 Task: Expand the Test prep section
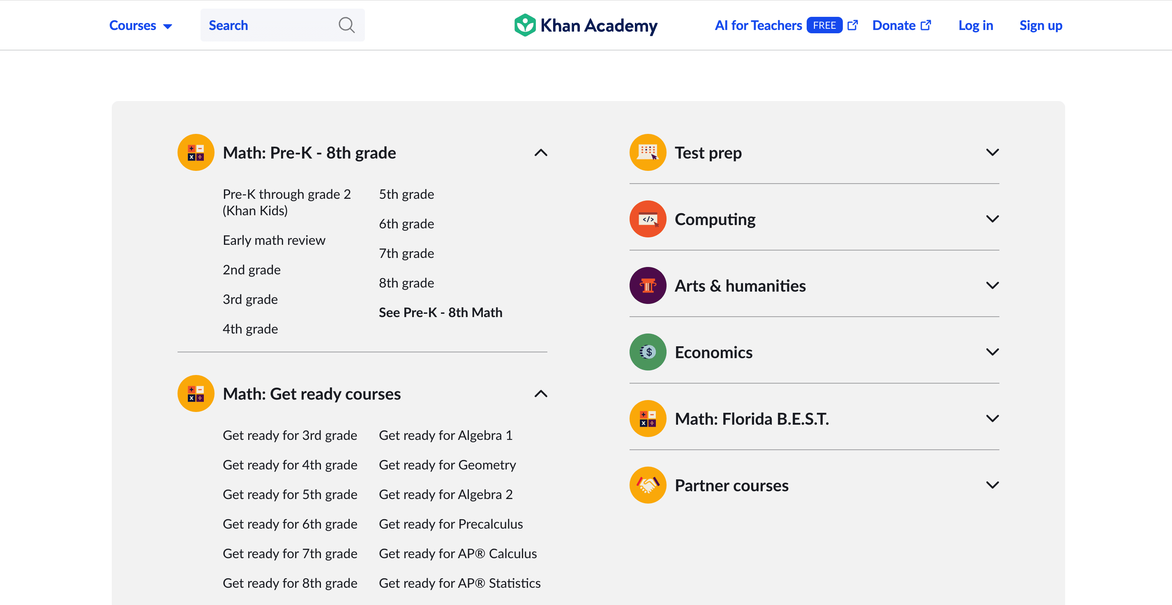(992, 152)
